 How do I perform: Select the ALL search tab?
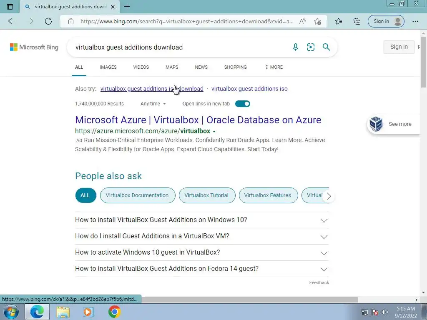(x=79, y=67)
